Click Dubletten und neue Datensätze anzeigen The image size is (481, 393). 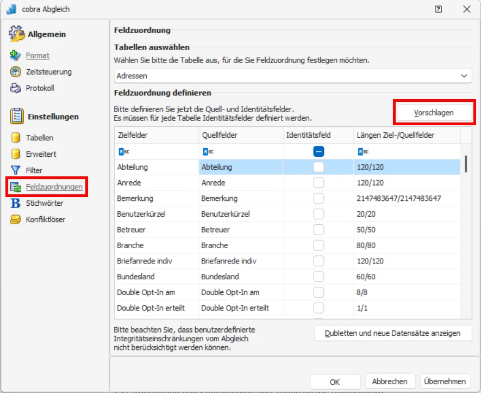[392, 333]
